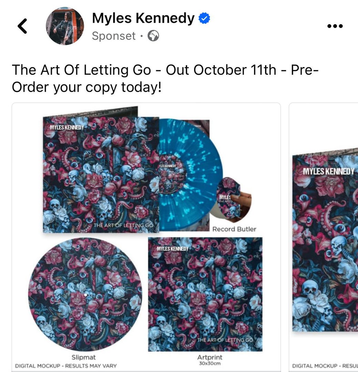Viewport: 358px width, 372px height.
Task: Go back using the left arrow
Action: click(22, 26)
